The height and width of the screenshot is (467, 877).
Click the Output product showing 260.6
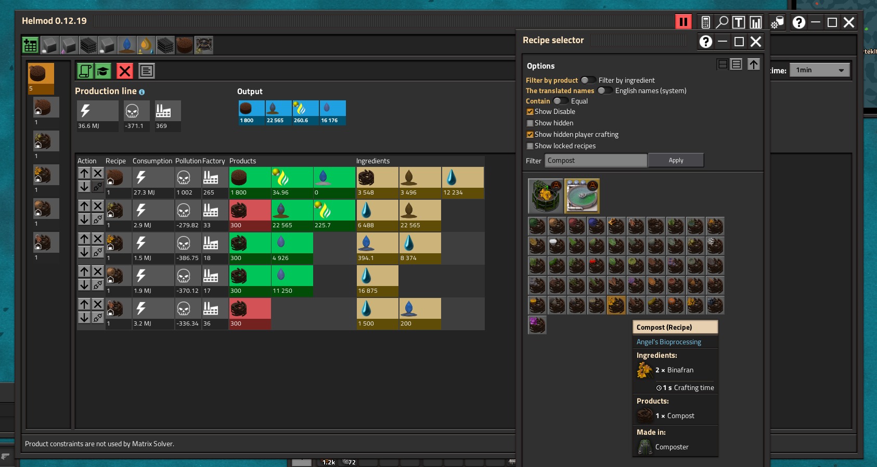(x=306, y=113)
